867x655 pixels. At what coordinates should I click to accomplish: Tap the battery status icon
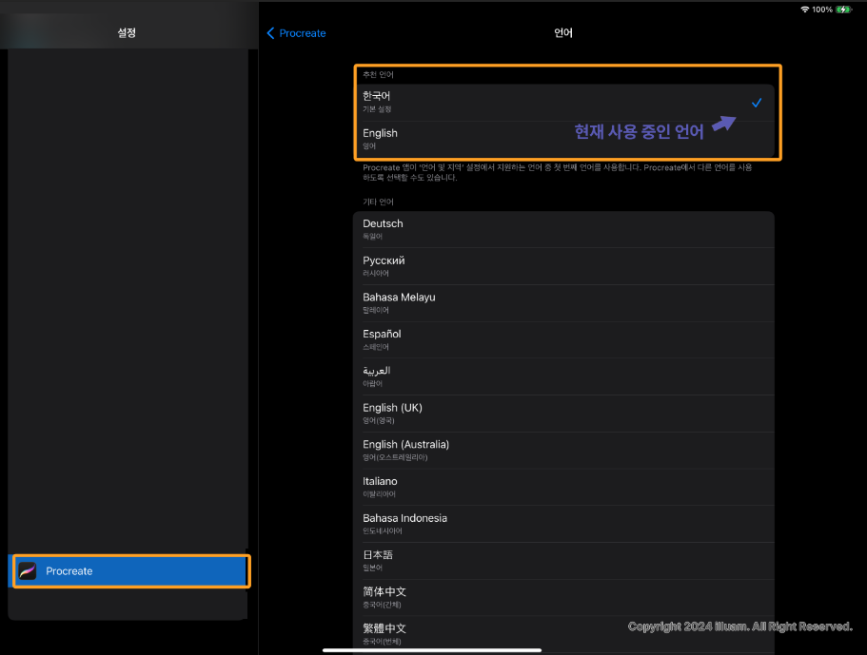pyautogui.click(x=843, y=10)
